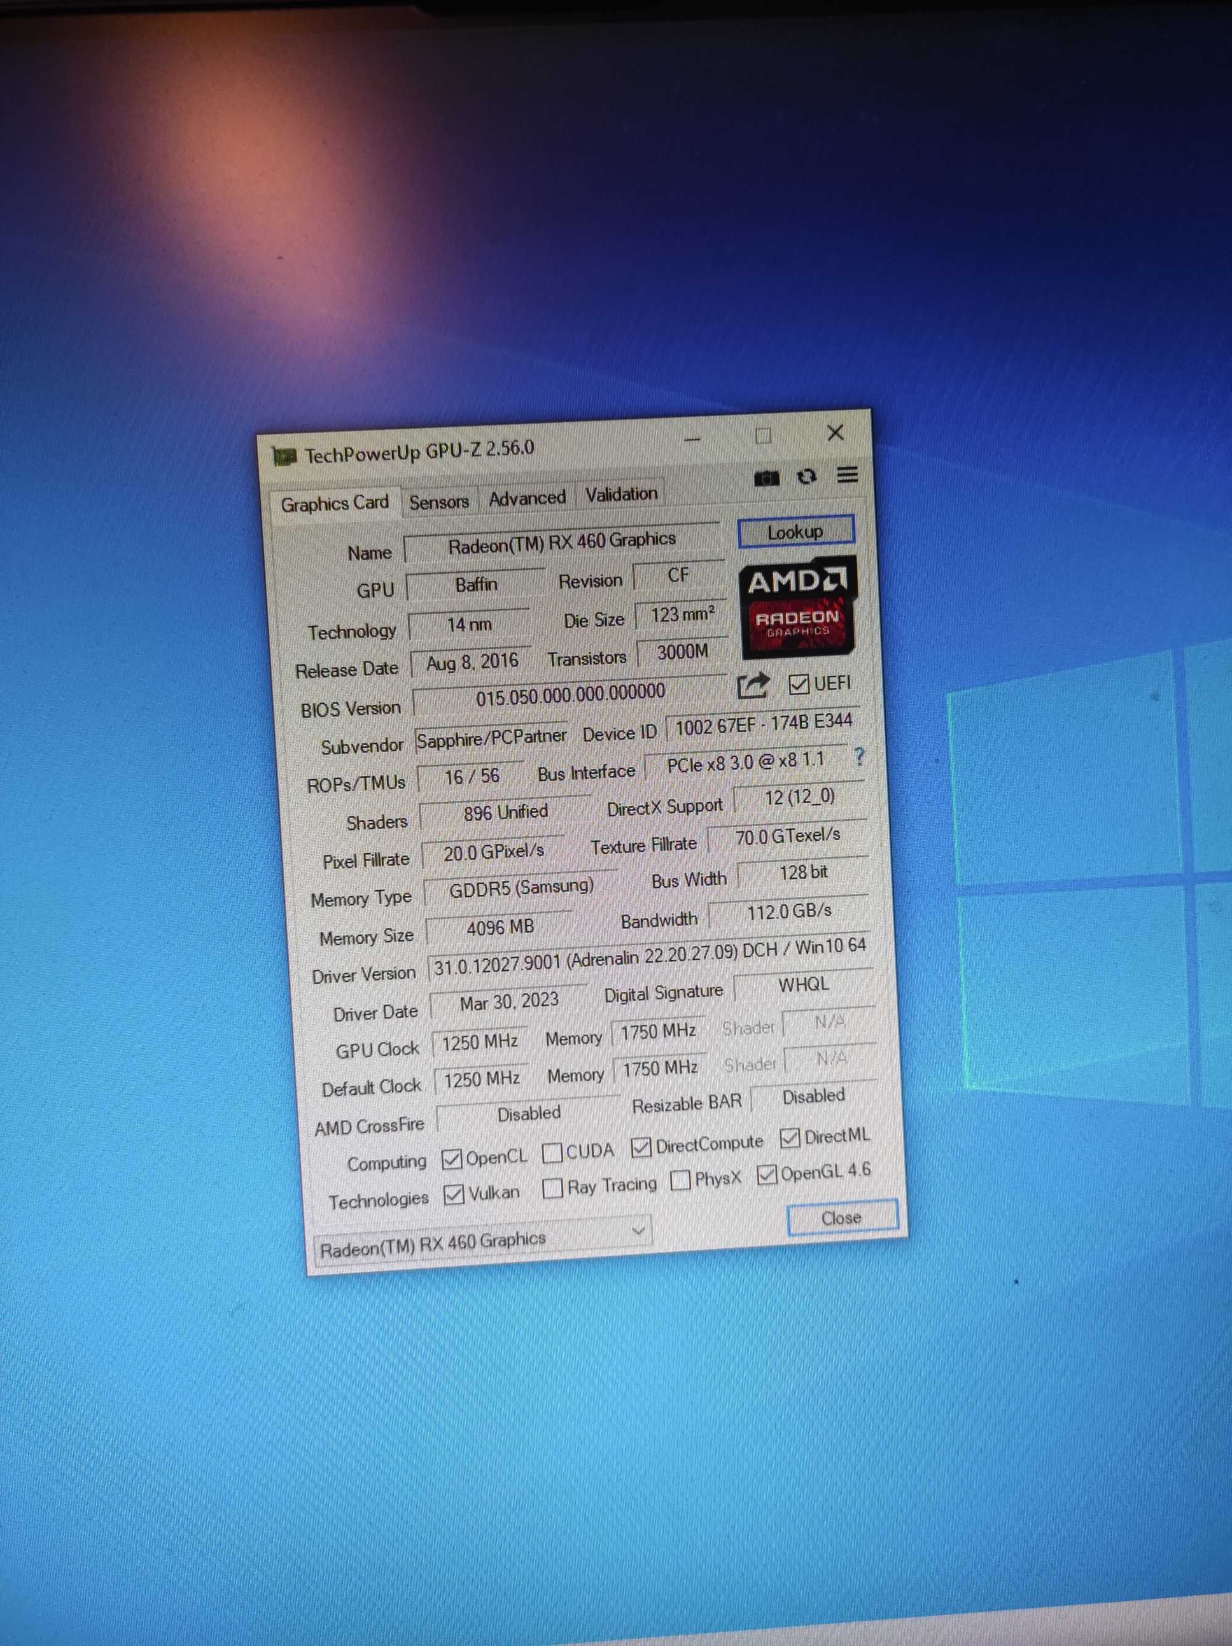Click the Bus Width value 128 bit
This screenshot has height=1646, width=1232.
coord(803,872)
